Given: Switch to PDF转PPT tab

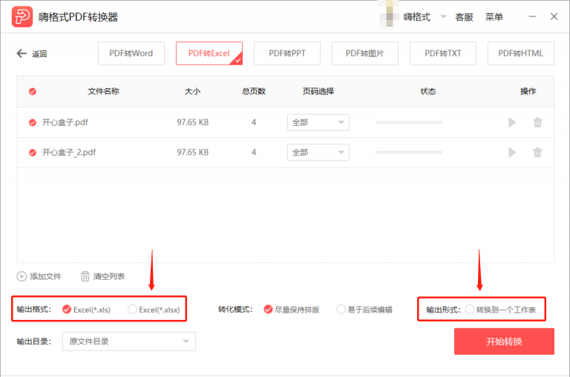Looking at the screenshot, I should point(287,53).
